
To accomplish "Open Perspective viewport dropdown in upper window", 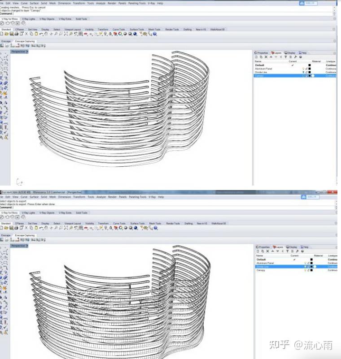I will click(x=27, y=52).
